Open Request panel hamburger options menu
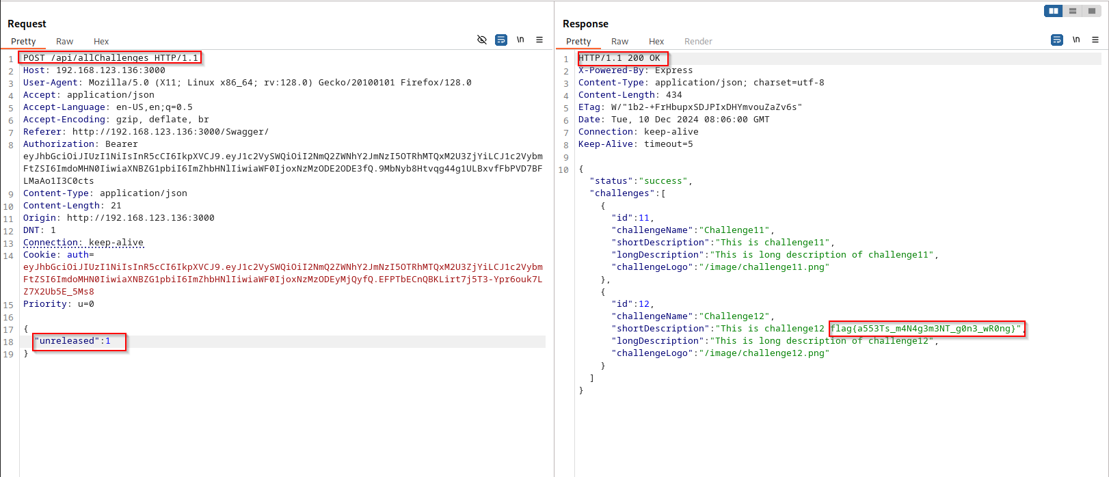The width and height of the screenshot is (1109, 477). [x=539, y=40]
